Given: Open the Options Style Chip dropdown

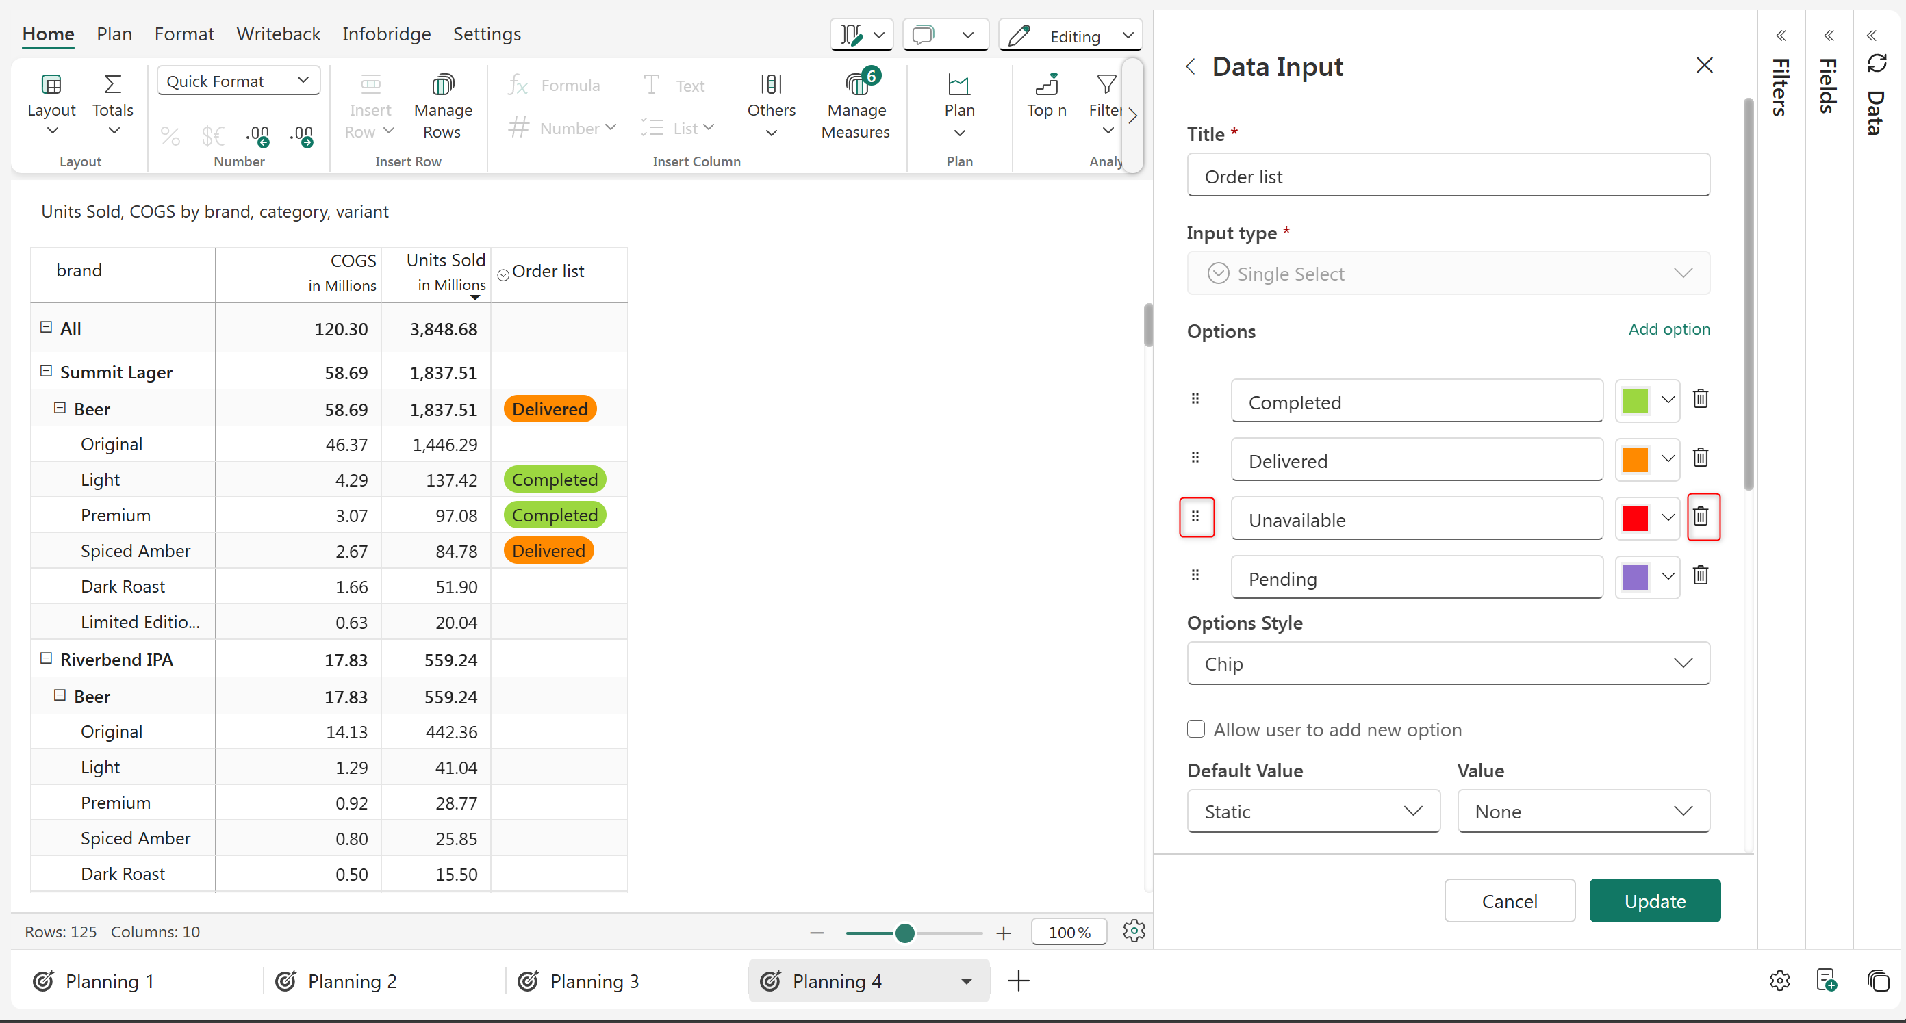Looking at the screenshot, I should coord(1448,664).
